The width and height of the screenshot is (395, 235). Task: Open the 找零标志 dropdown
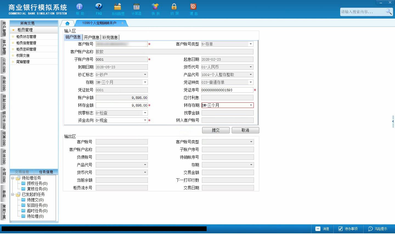coord(145,113)
